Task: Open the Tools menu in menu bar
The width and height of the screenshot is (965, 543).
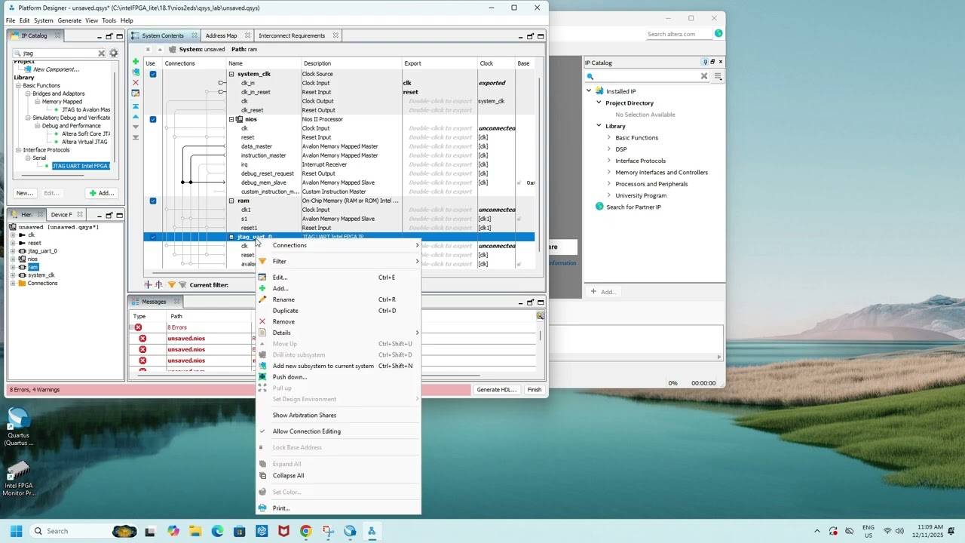Action: pos(109,20)
